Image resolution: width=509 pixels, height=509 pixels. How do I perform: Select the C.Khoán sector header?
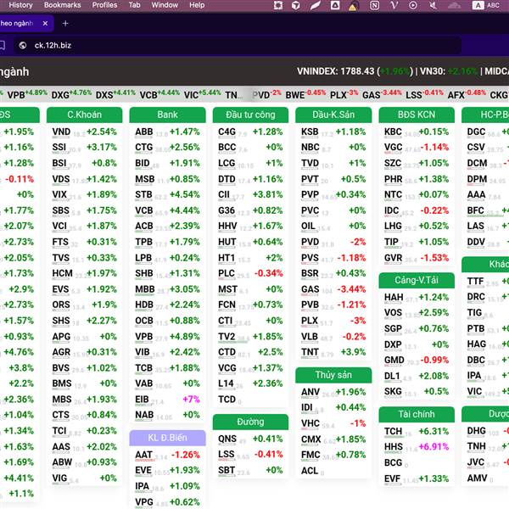click(x=84, y=115)
